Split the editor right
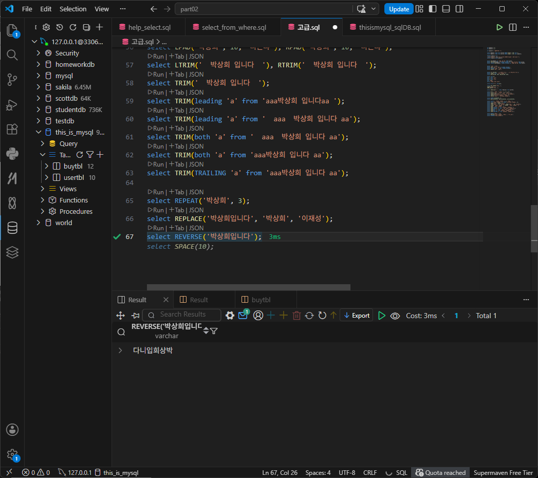The image size is (538, 478). [x=513, y=27]
